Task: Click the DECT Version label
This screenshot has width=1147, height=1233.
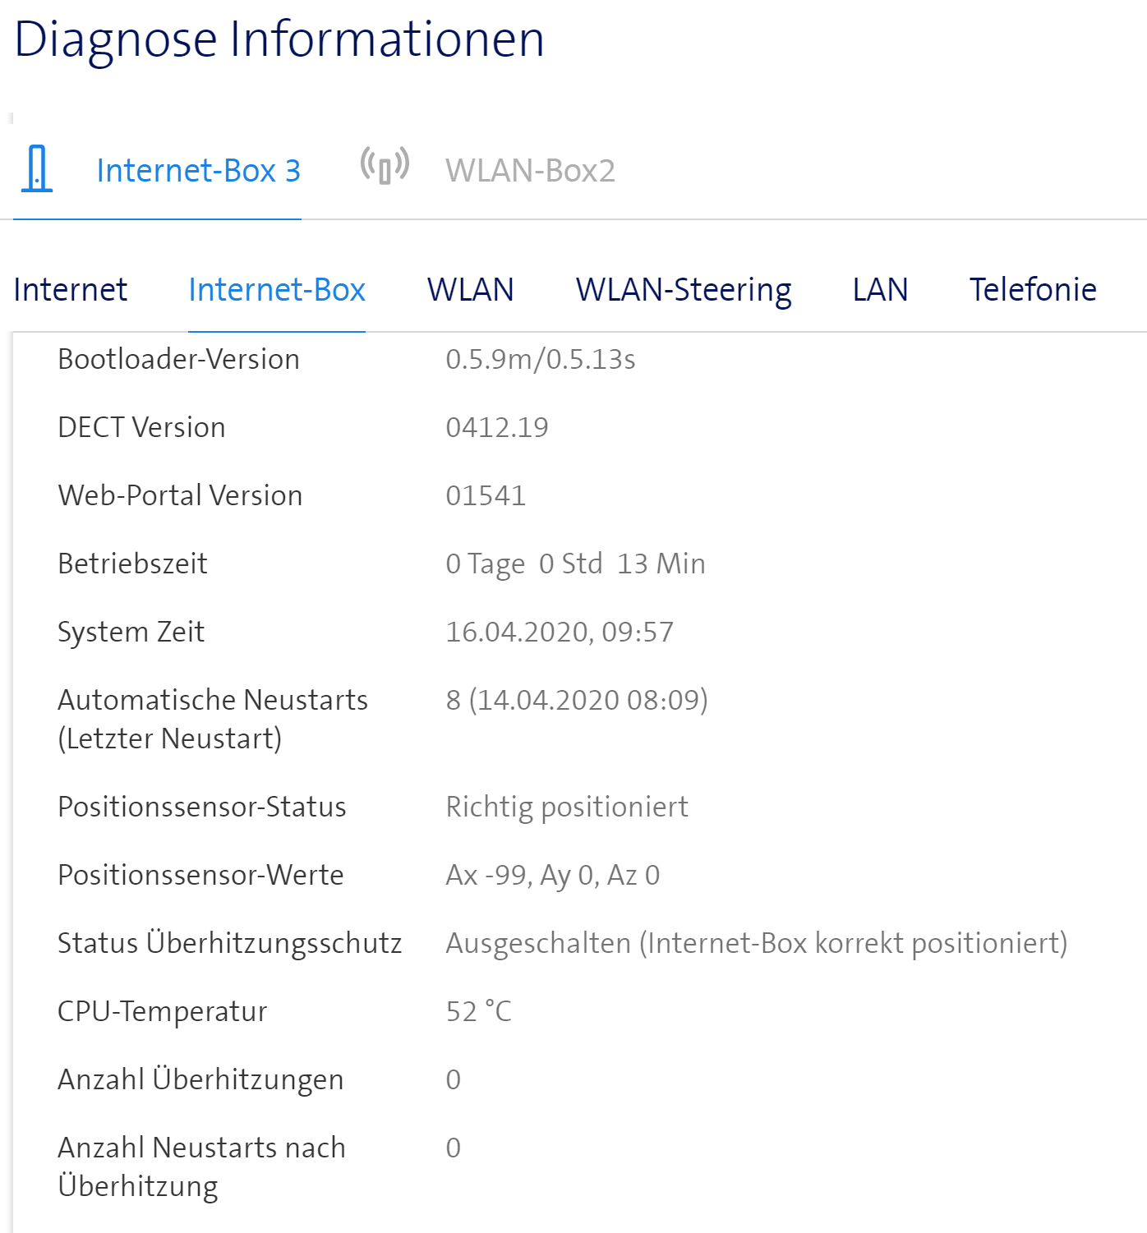Action: (140, 427)
